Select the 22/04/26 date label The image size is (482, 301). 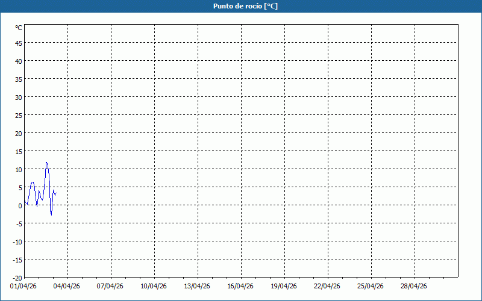(328, 287)
